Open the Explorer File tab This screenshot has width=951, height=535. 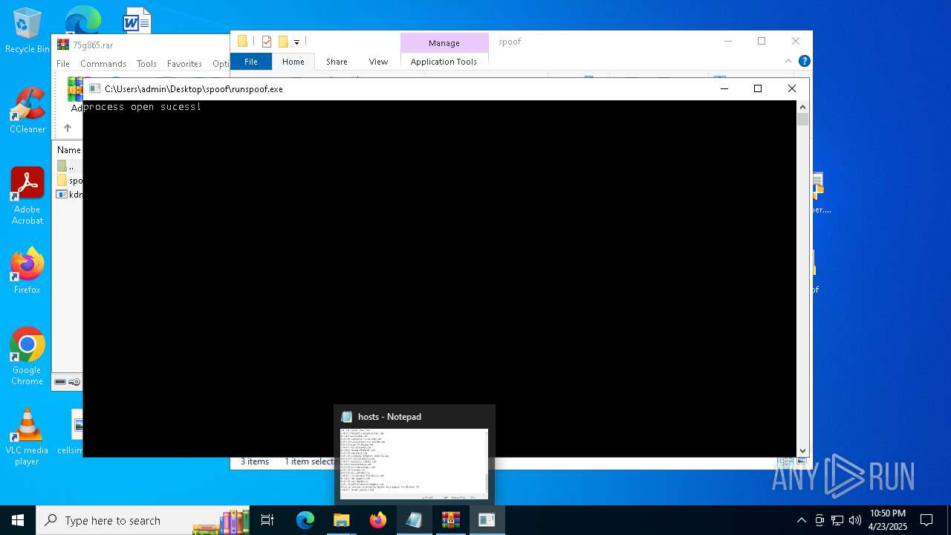click(251, 62)
